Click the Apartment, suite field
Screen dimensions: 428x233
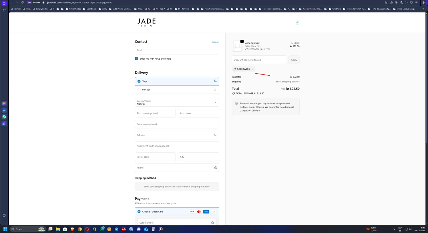[x=177, y=146]
